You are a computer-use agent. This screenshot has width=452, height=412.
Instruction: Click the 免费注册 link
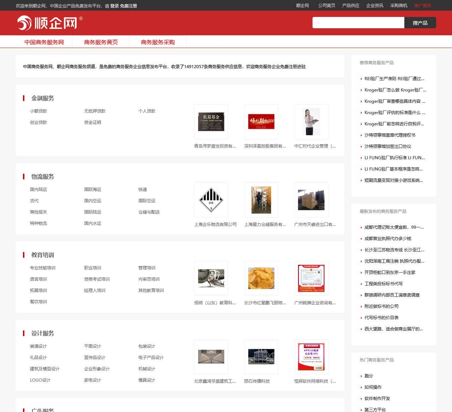[128, 6]
